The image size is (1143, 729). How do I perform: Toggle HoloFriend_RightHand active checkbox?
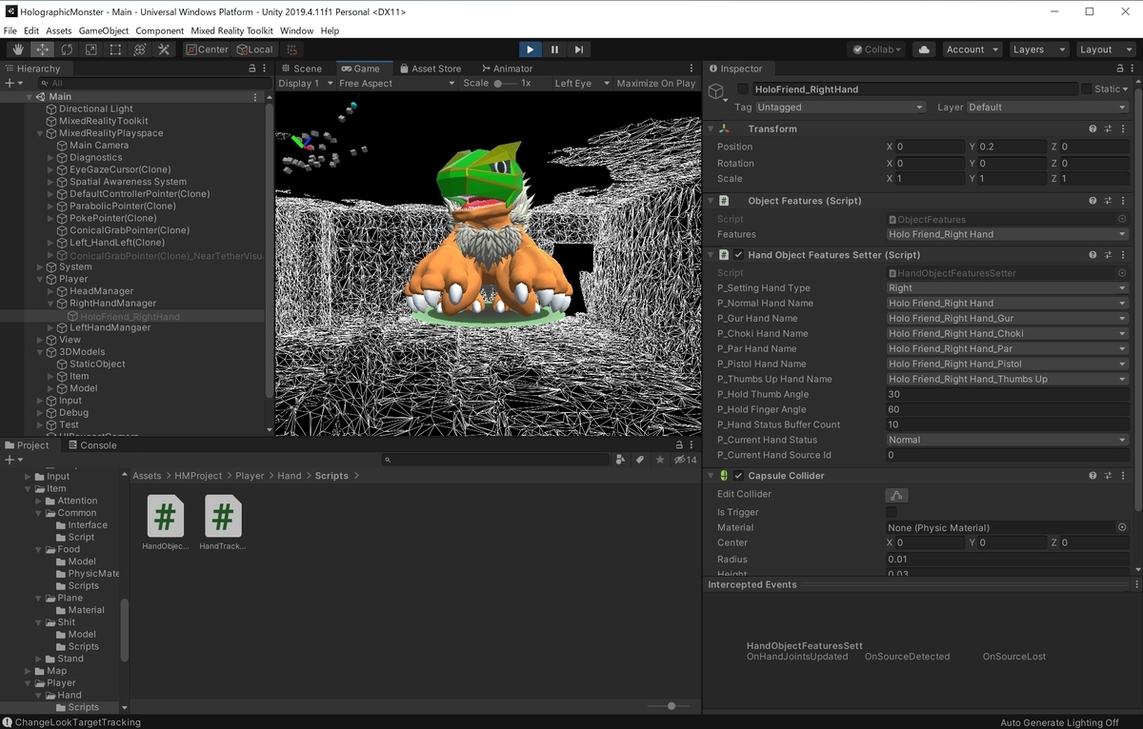point(743,89)
